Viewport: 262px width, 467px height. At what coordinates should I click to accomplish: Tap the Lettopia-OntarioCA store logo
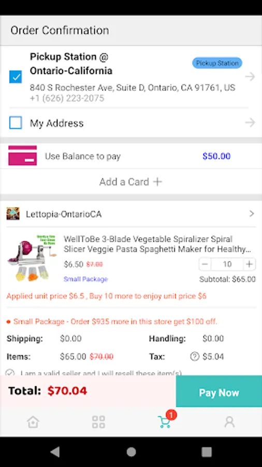(x=13, y=214)
